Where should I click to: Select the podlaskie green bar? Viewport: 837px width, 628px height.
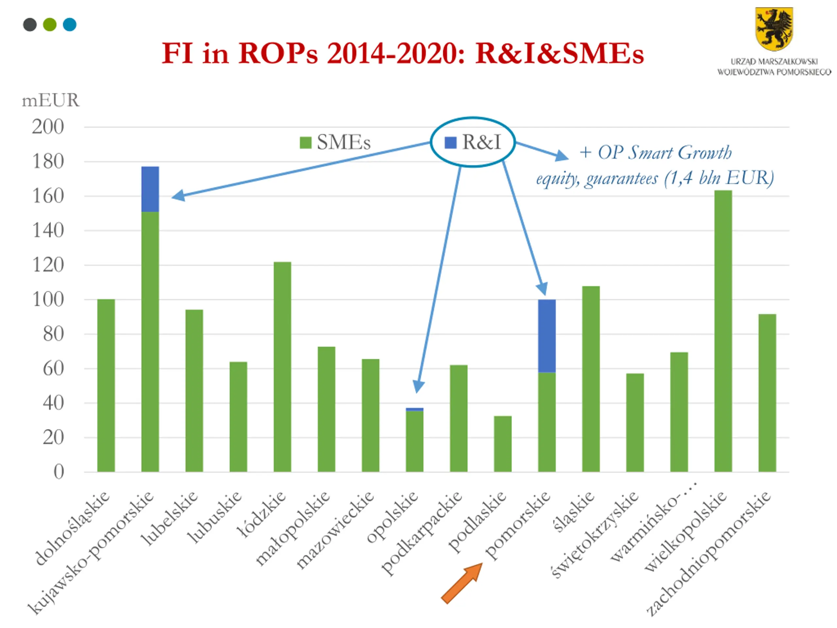coord(503,444)
